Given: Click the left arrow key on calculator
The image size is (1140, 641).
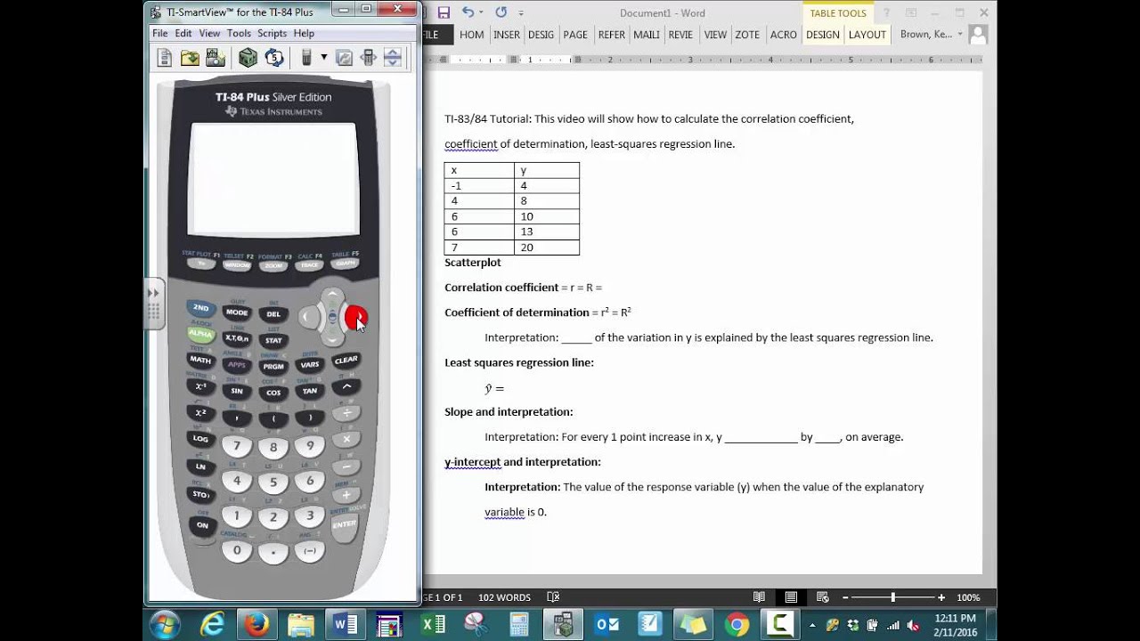Looking at the screenshot, I should coord(309,316).
